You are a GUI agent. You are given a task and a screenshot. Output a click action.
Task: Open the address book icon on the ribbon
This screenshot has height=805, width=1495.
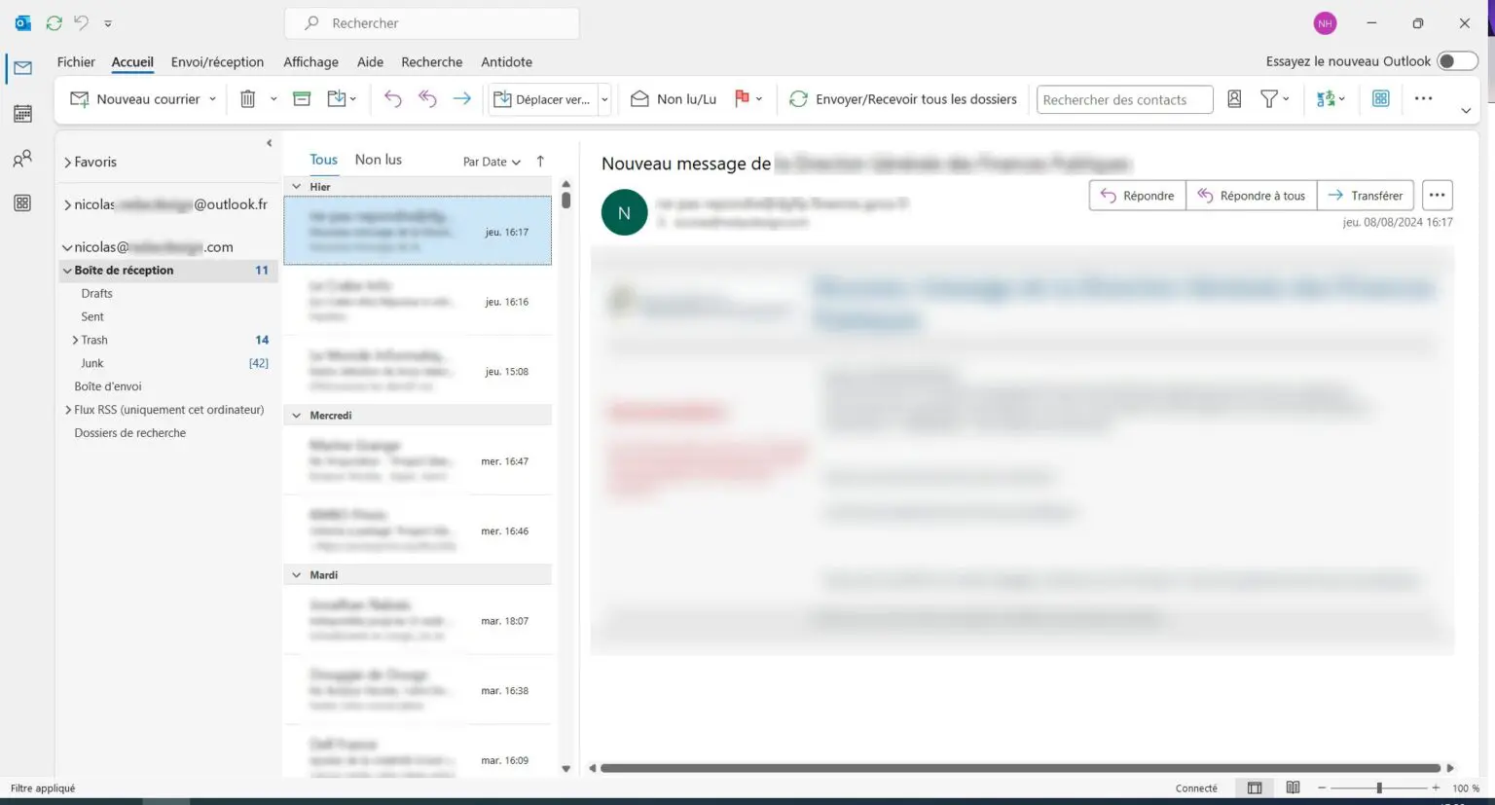(1233, 98)
